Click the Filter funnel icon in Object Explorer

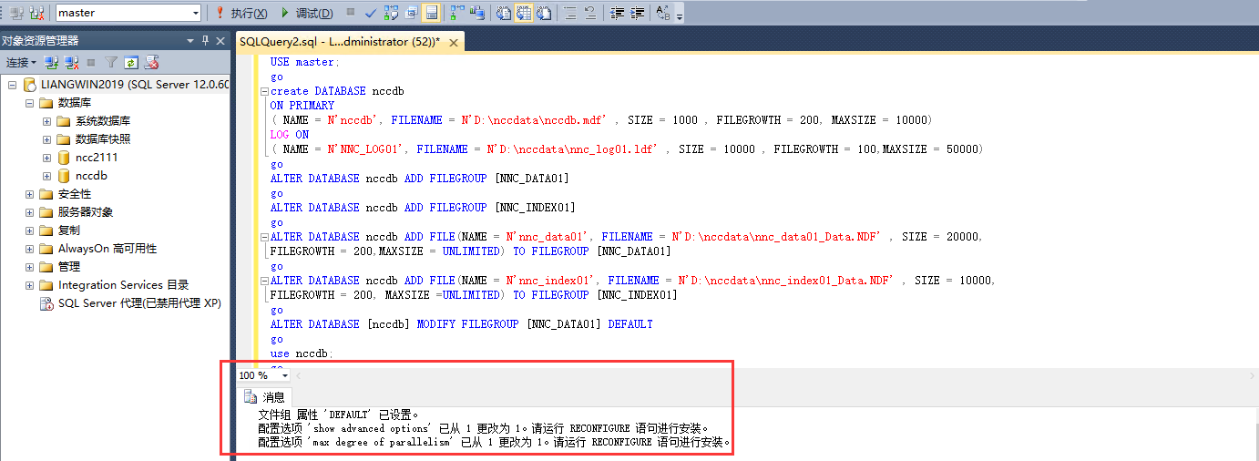111,63
